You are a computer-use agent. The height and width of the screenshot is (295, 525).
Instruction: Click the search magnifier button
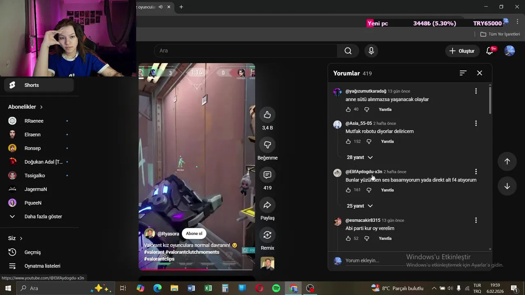tap(348, 51)
